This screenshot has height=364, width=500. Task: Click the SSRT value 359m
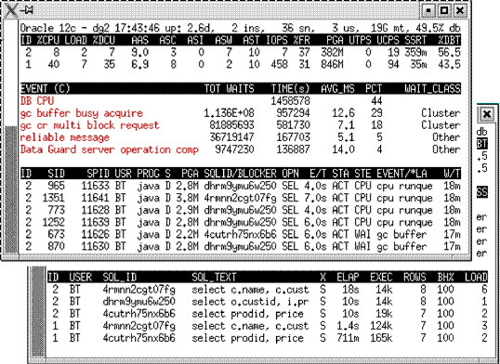[415, 52]
